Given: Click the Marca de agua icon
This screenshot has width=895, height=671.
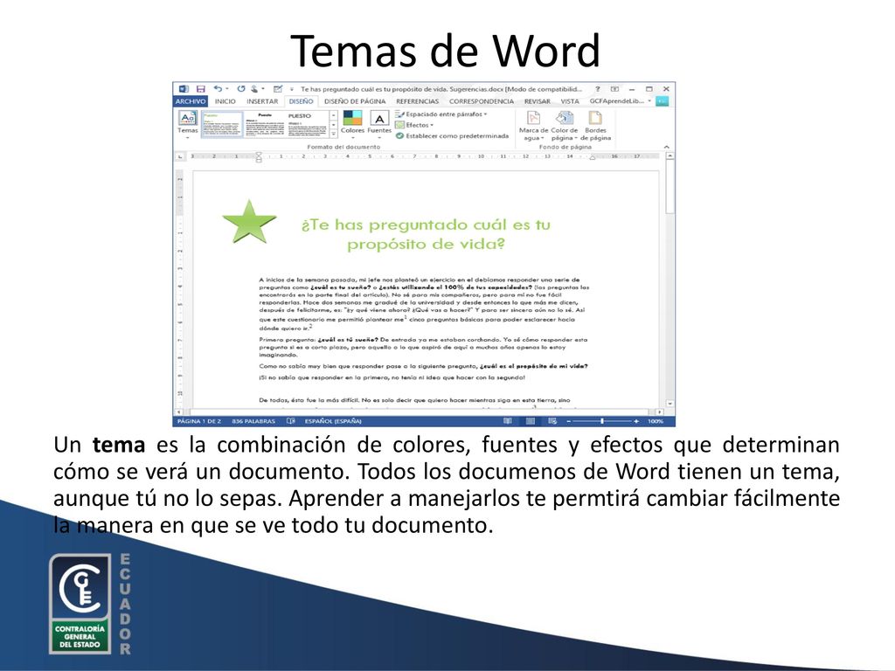Looking at the screenshot, I should [533, 118].
